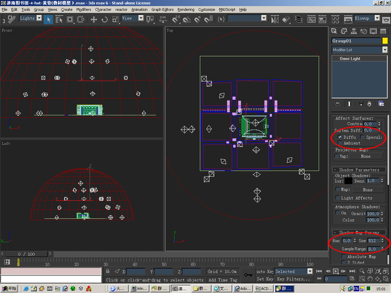Enable the Ambient checkbox
The image size is (391, 293).
coord(340,143)
